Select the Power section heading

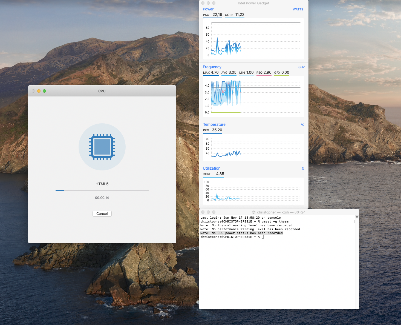(208, 9)
